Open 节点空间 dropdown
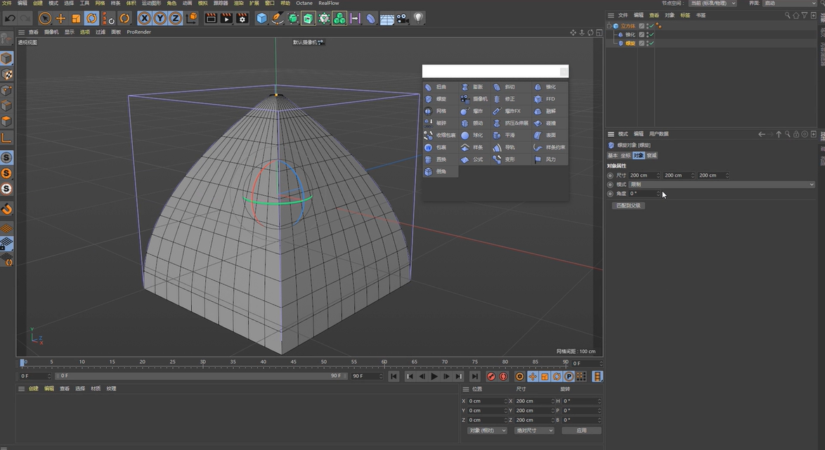 (x=713, y=3)
